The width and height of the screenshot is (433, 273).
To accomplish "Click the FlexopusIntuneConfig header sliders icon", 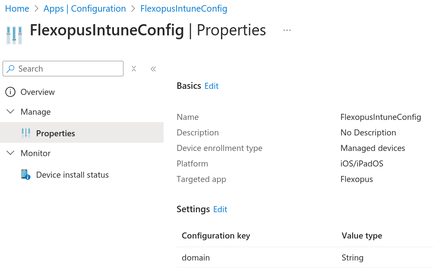I will (x=14, y=35).
